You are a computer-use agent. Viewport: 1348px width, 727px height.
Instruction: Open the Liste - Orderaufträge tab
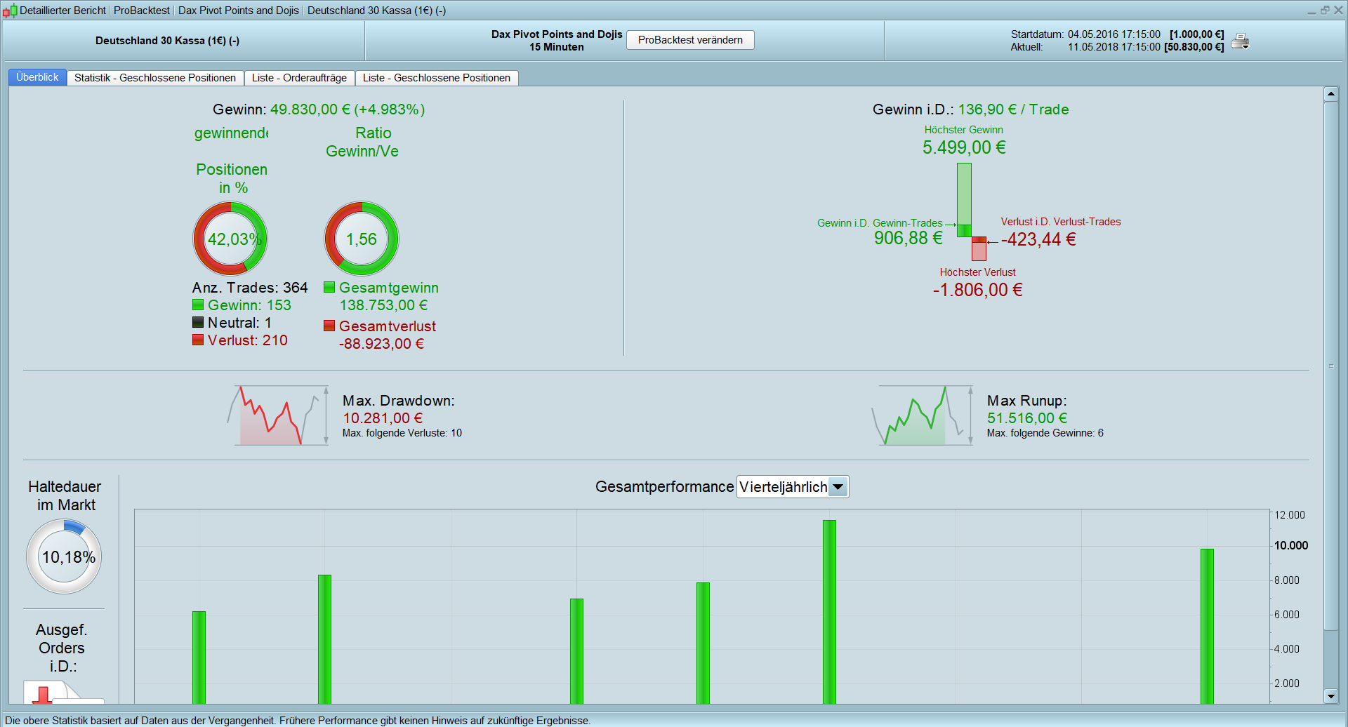(299, 78)
